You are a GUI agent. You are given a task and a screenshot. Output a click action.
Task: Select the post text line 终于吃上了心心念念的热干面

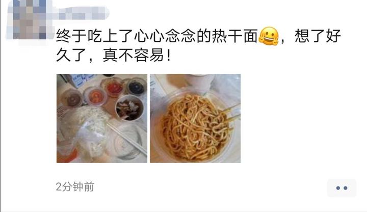[x=157, y=36]
